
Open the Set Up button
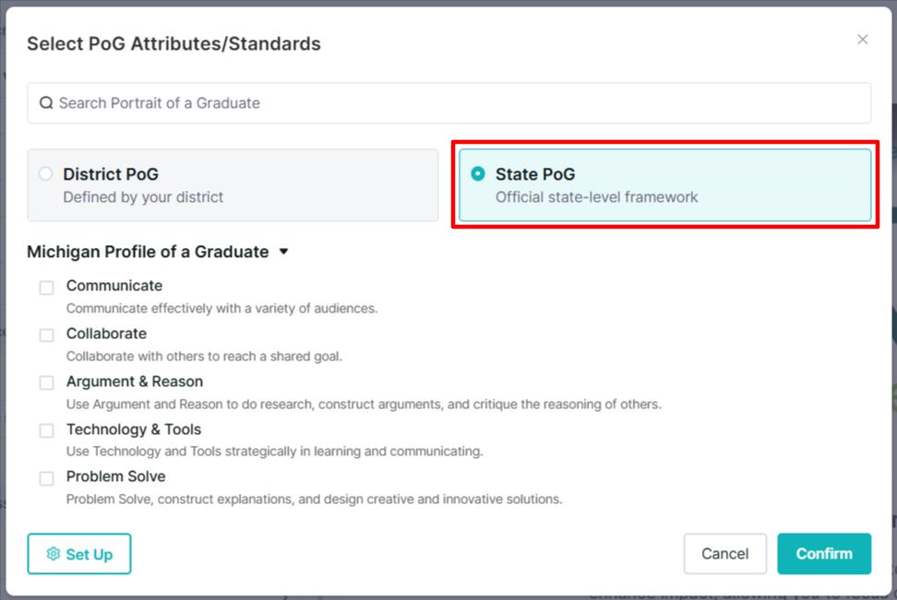coord(79,554)
